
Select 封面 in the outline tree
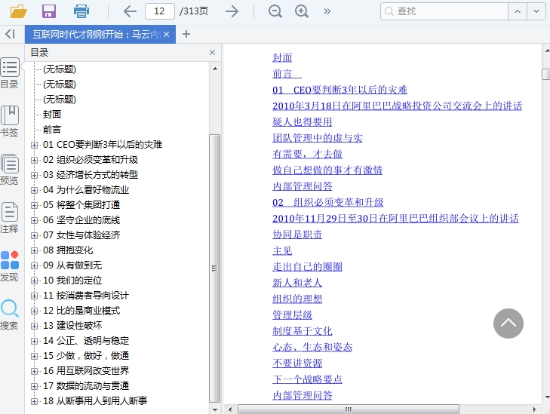pos(52,115)
